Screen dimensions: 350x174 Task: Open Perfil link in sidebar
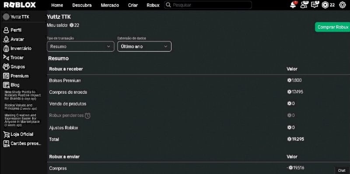[x=16, y=30]
